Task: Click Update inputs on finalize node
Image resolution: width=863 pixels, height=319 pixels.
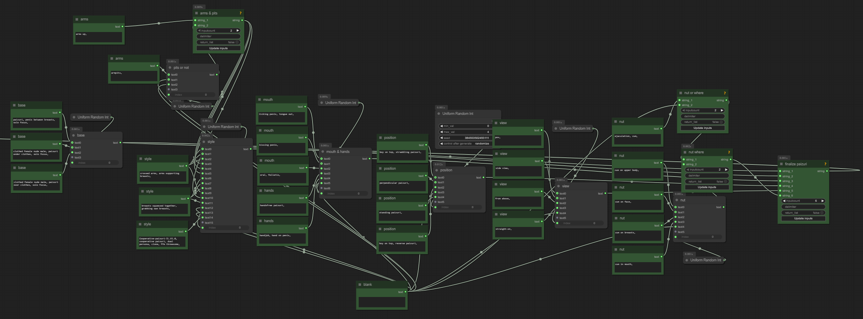Action: coord(804,219)
